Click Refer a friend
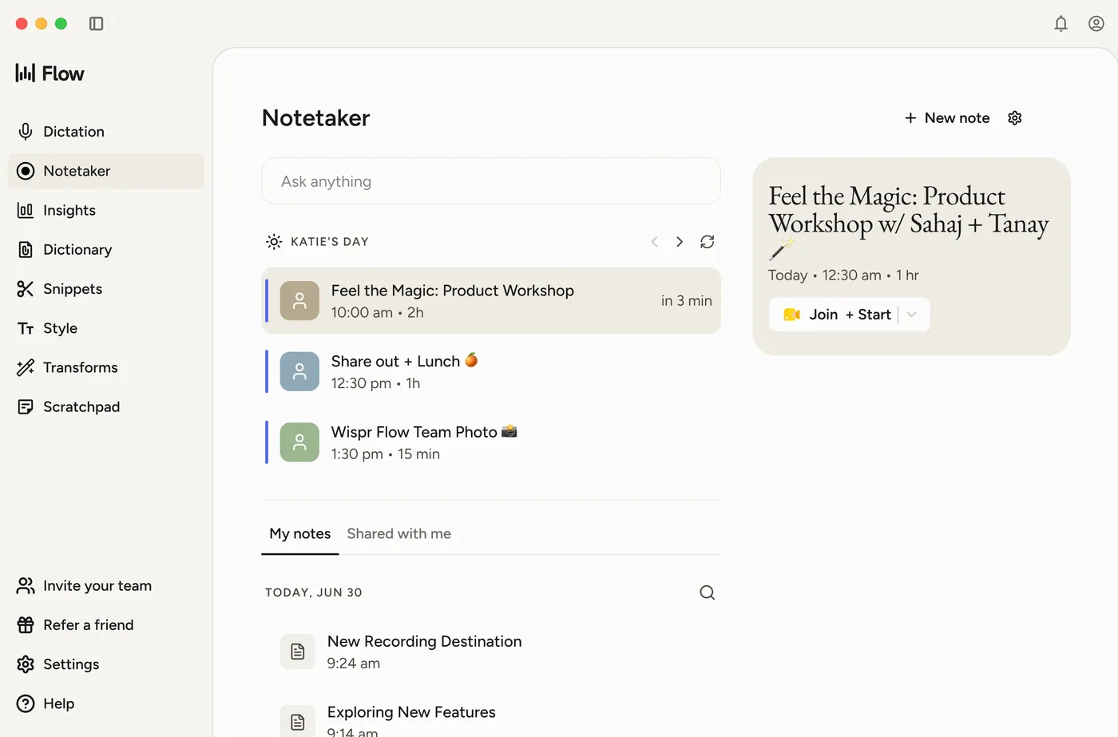 coord(106,624)
